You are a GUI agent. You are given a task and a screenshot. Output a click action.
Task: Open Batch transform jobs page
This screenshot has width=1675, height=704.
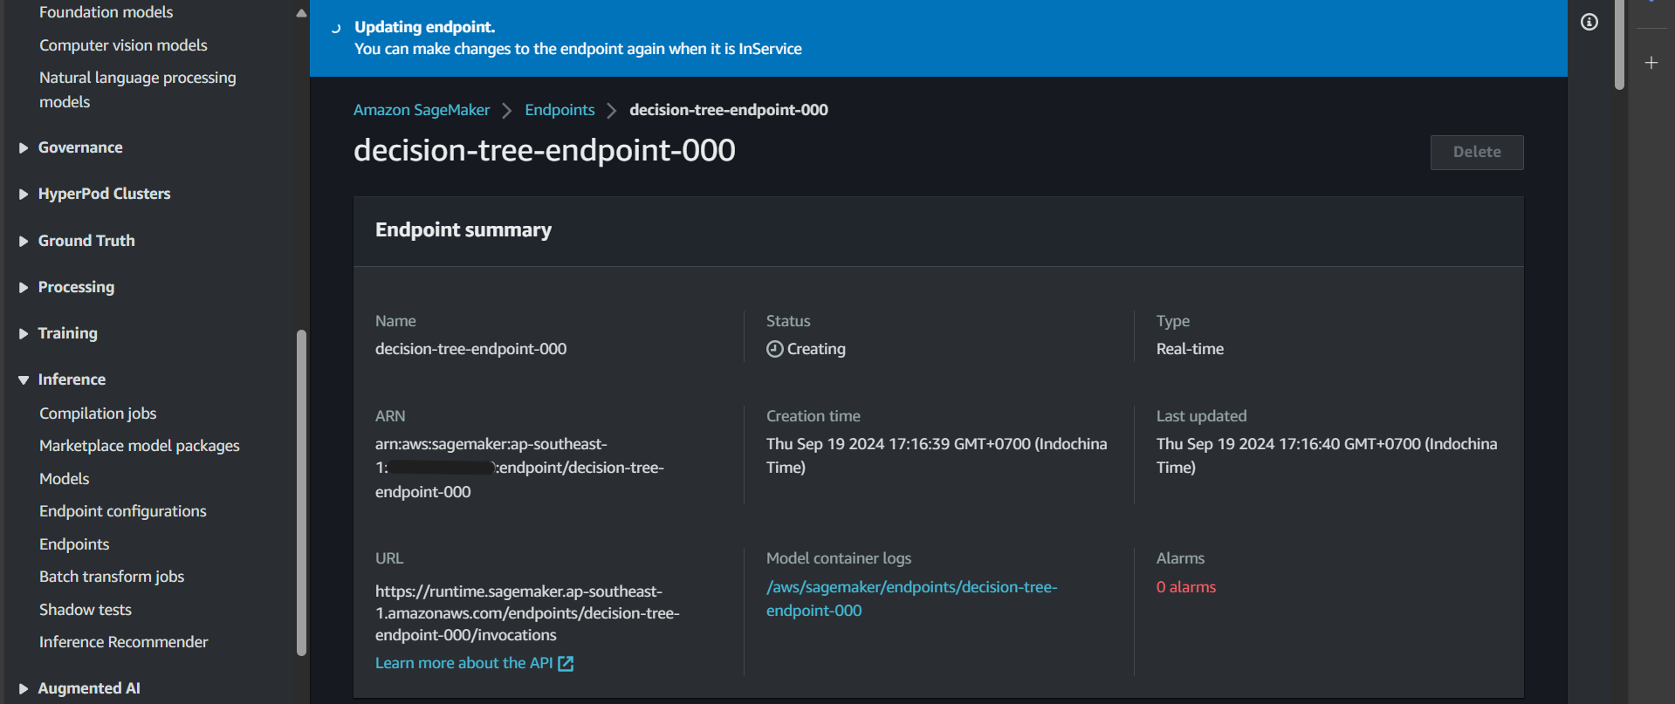pyautogui.click(x=111, y=577)
